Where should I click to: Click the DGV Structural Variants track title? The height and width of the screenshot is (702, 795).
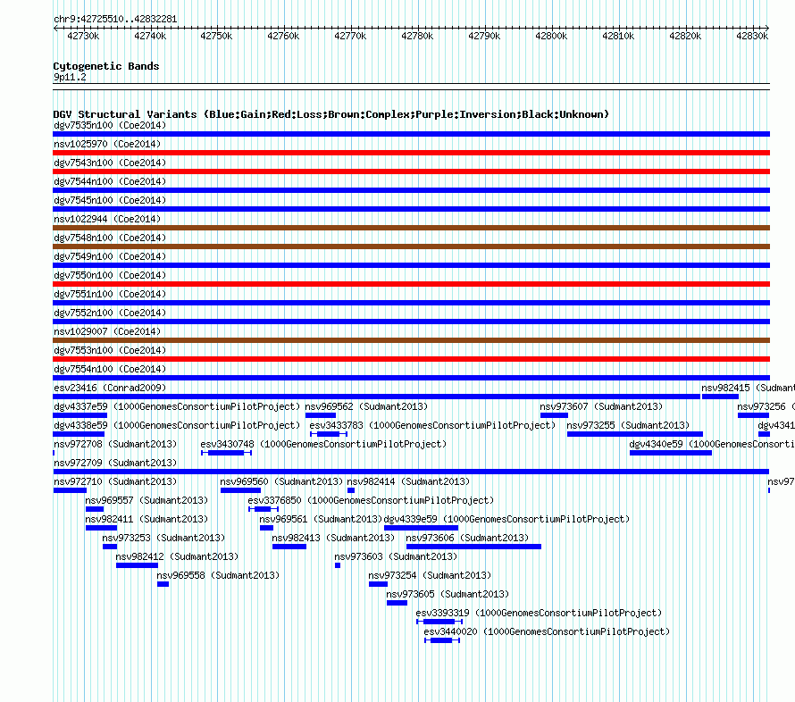[x=331, y=114]
